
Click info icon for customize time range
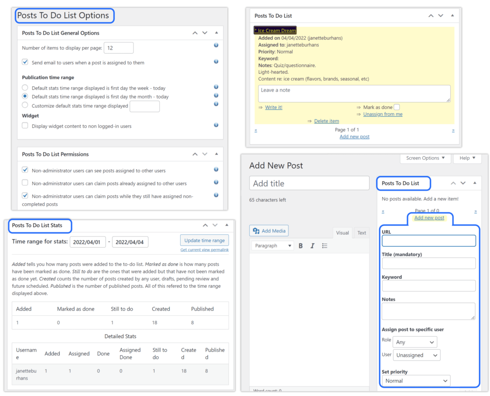[x=216, y=104]
